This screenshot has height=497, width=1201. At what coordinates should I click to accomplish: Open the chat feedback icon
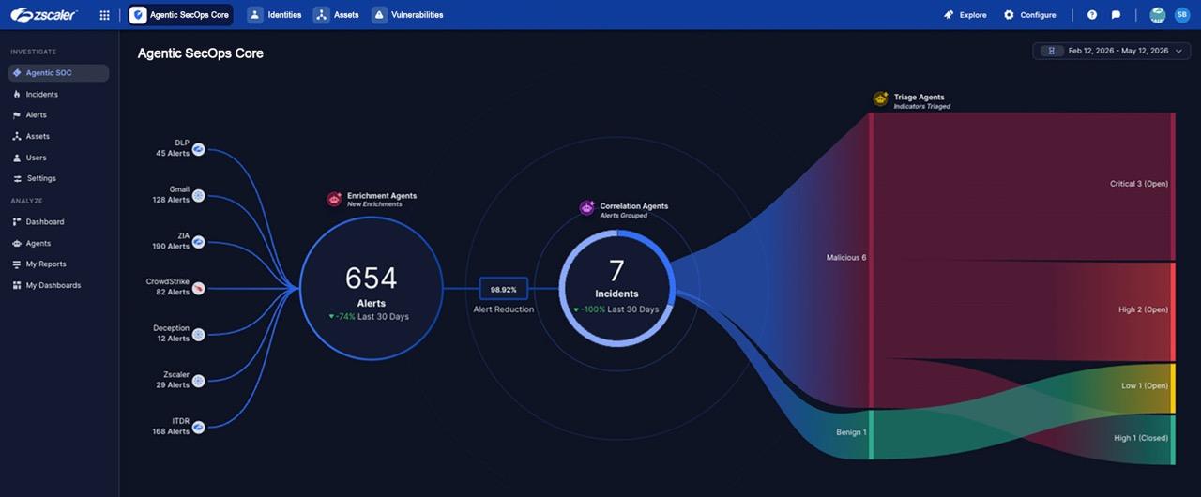[x=1117, y=15]
